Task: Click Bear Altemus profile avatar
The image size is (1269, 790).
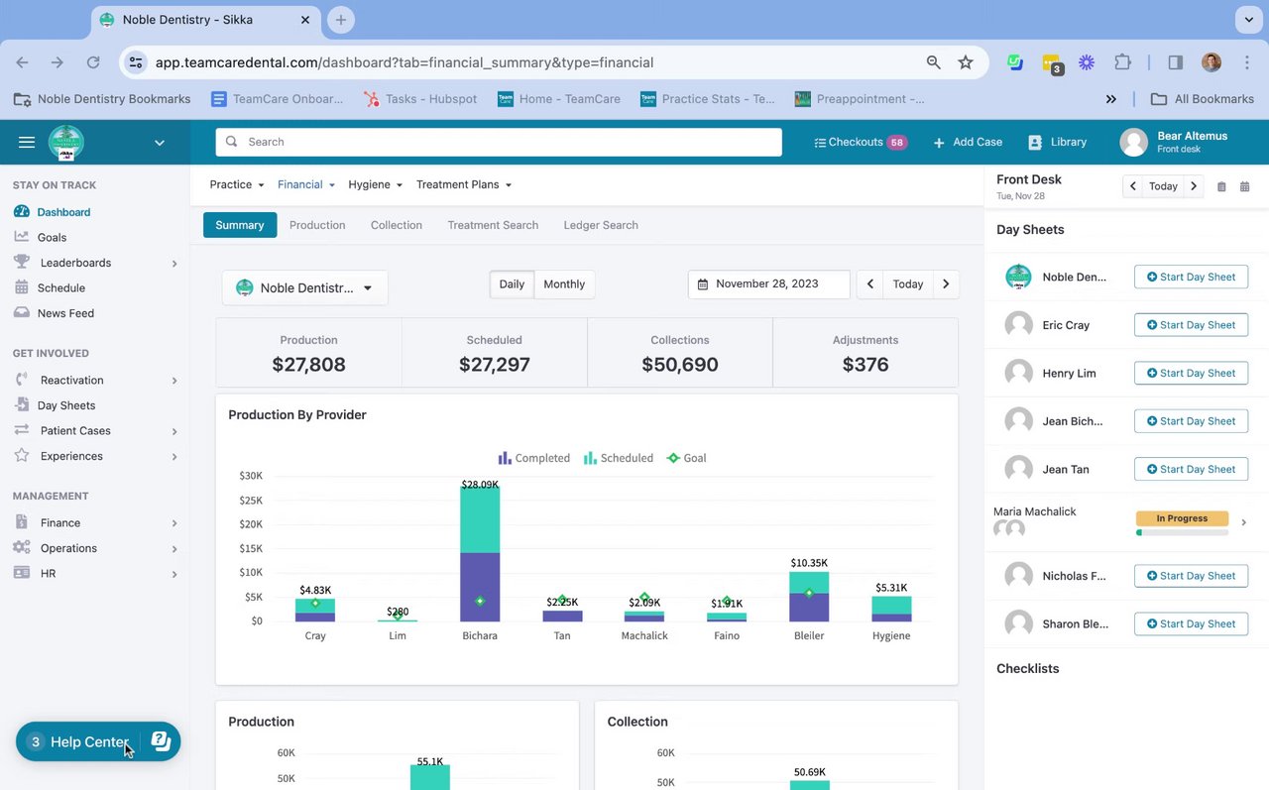Action: (1133, 142)
